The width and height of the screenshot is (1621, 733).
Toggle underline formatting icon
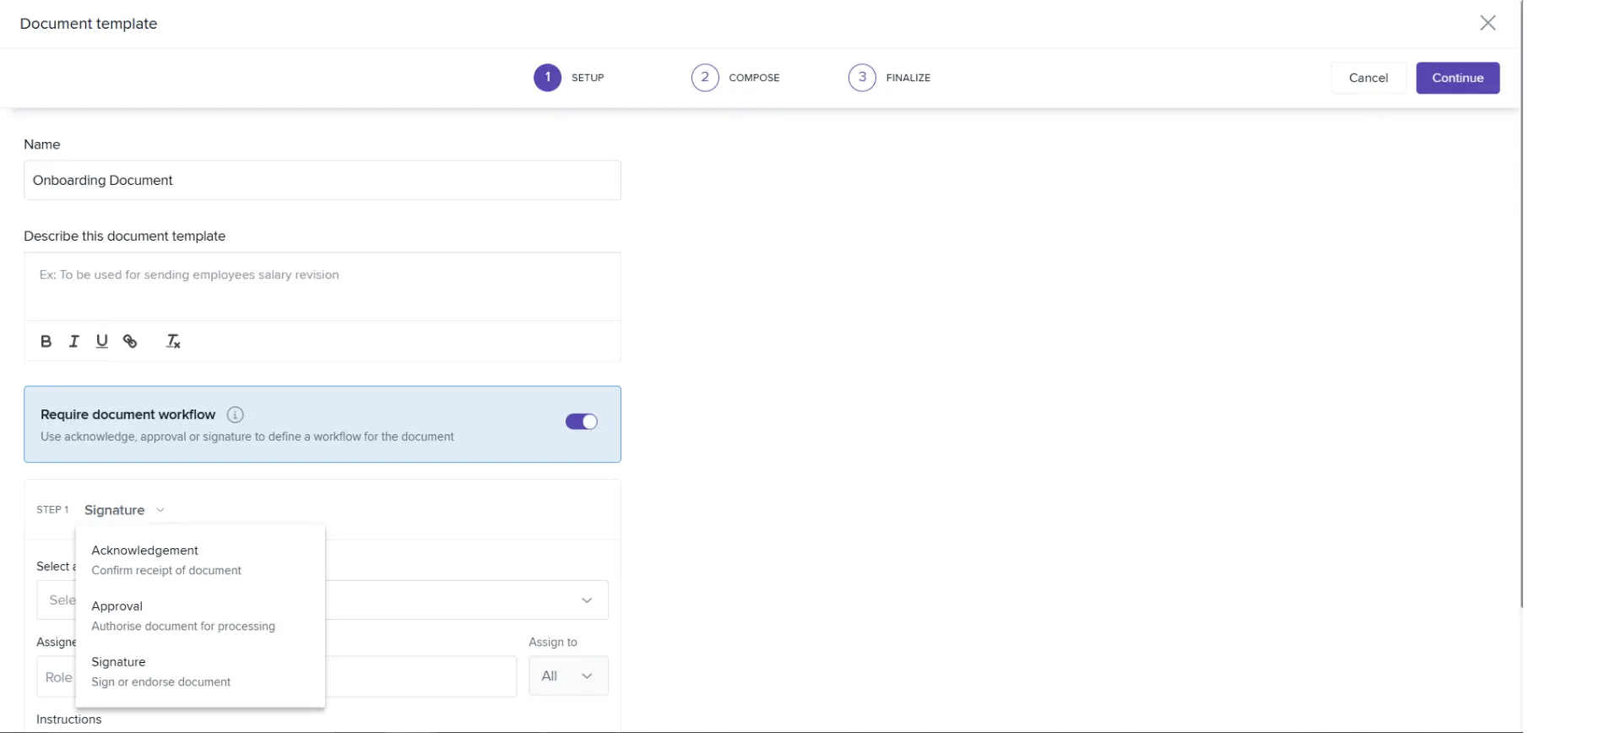(102, 341)
